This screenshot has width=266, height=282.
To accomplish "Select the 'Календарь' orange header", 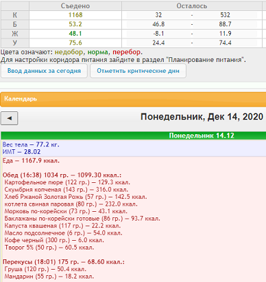I will click(133, 99).
